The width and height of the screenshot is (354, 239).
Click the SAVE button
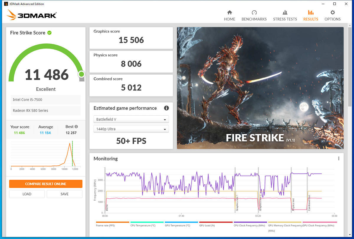click(64, 194)
